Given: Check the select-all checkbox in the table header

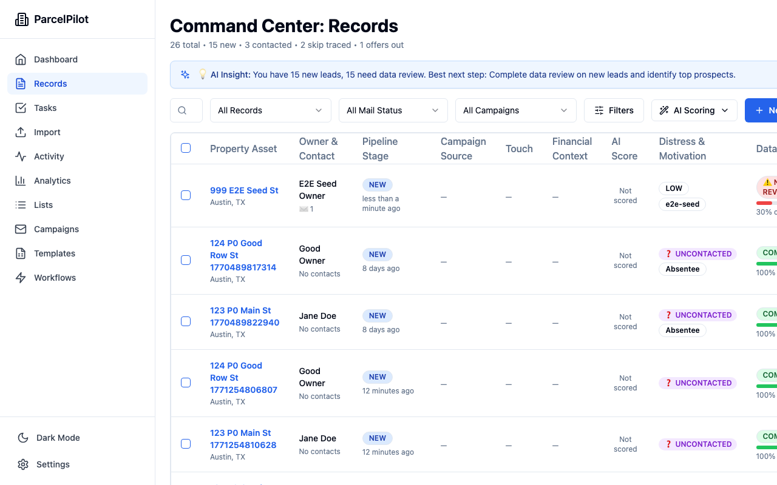Looking at the screenshot, I should pyautogui.click(x=186, y=148).
